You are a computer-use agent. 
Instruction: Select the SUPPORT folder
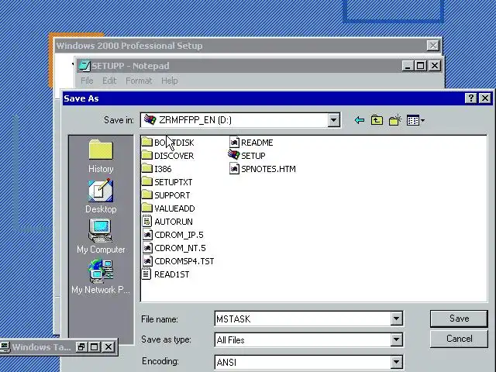(x=166, y=195)
